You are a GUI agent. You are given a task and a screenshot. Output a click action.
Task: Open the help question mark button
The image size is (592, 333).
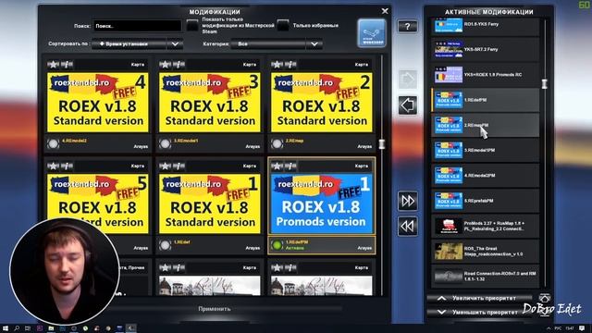pos(407,27)
